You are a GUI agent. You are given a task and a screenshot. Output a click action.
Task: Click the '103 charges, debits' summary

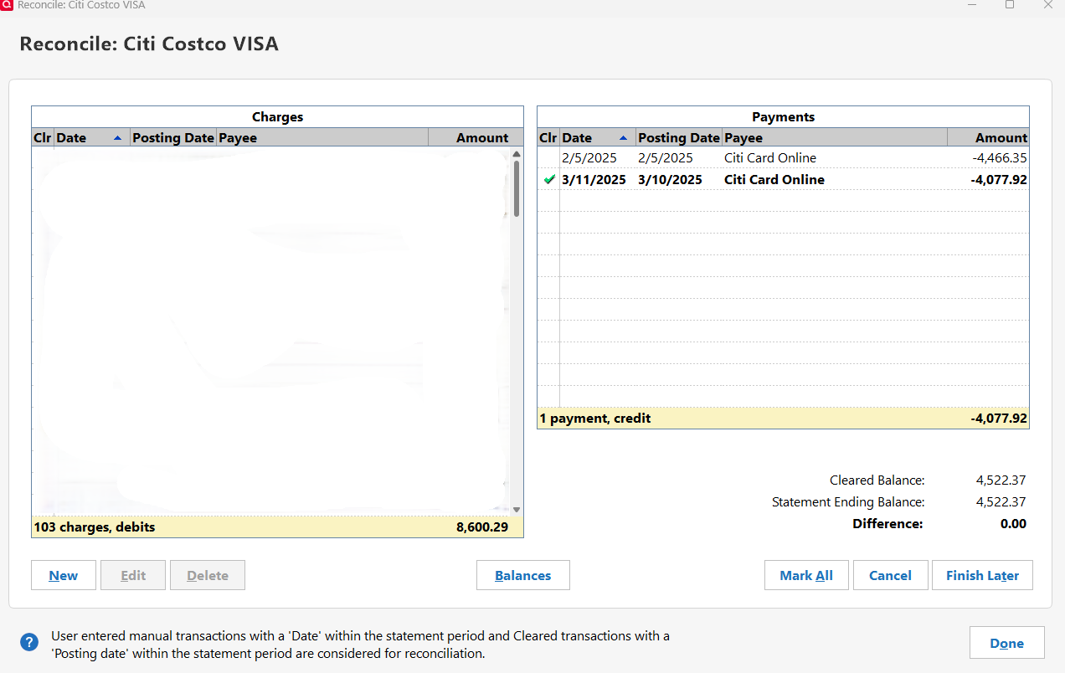pos(95,527)
